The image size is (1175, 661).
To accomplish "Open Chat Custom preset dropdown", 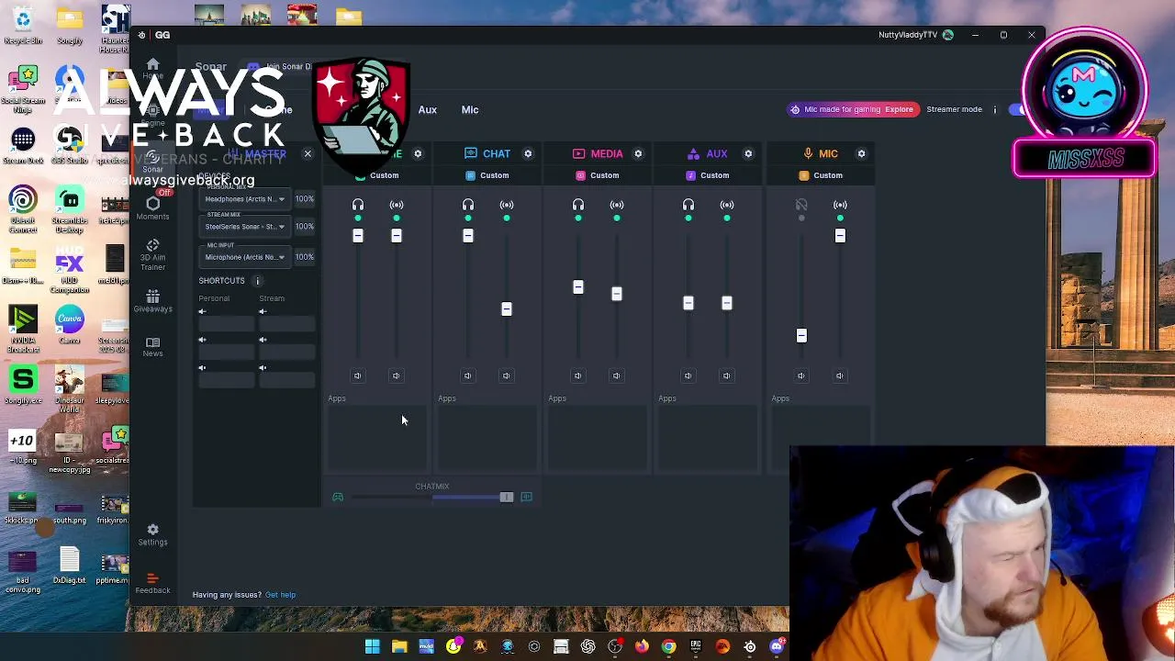I will 487,175.
